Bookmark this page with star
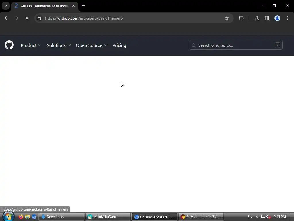294x221 pixels. point(227,18)
